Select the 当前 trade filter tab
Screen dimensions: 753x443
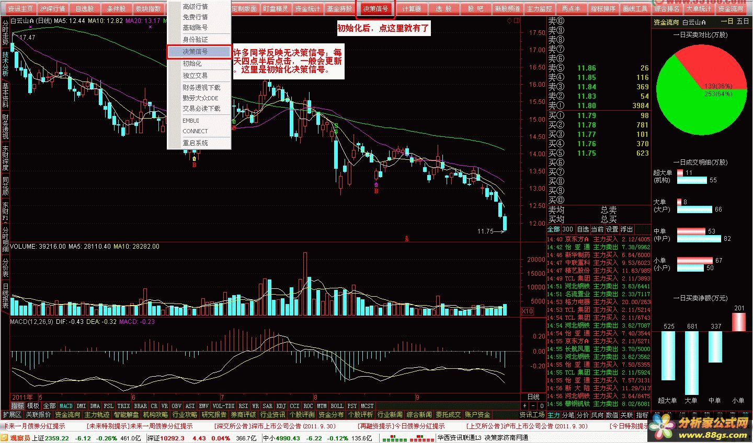point(597,229)
